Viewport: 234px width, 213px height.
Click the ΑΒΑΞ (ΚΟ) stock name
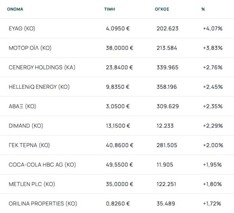(x=22, y=106)
